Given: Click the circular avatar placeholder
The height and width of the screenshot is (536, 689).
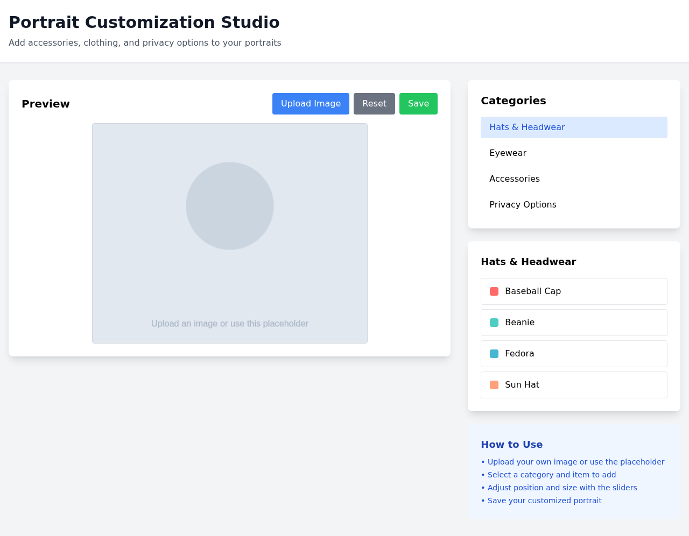Looking at the screenshot, I should 230,205.
